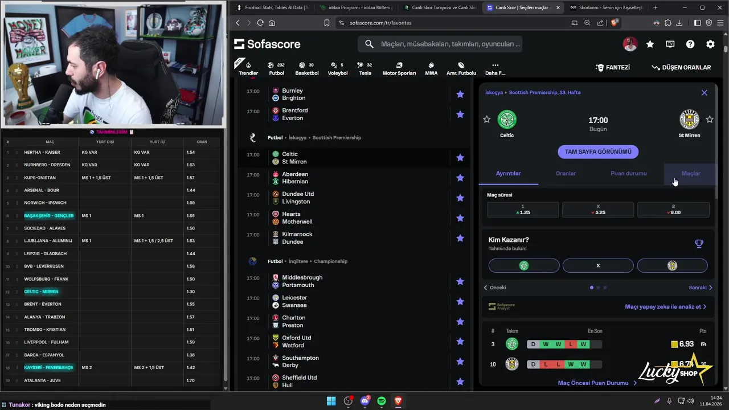Toggle favorite star for Hearts - Motherwell
Screen dimensions: 729x410
coord(460,218)
